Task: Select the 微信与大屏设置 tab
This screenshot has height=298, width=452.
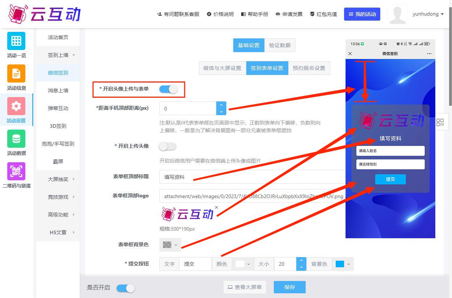Action: tap(222, 68)
